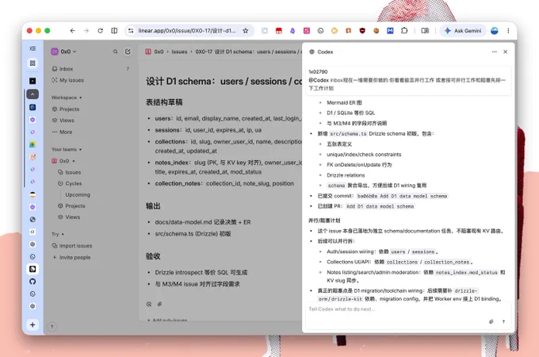The width and height of the screenshot is (539, 357).
Task: Collapse the tab group chevron in sidebar
Action: click(32, 94)
